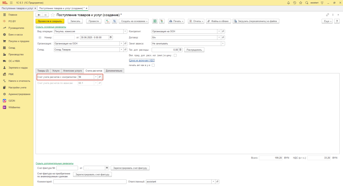
Task: Open Склад record via open icon
Action: click(125, 50)
